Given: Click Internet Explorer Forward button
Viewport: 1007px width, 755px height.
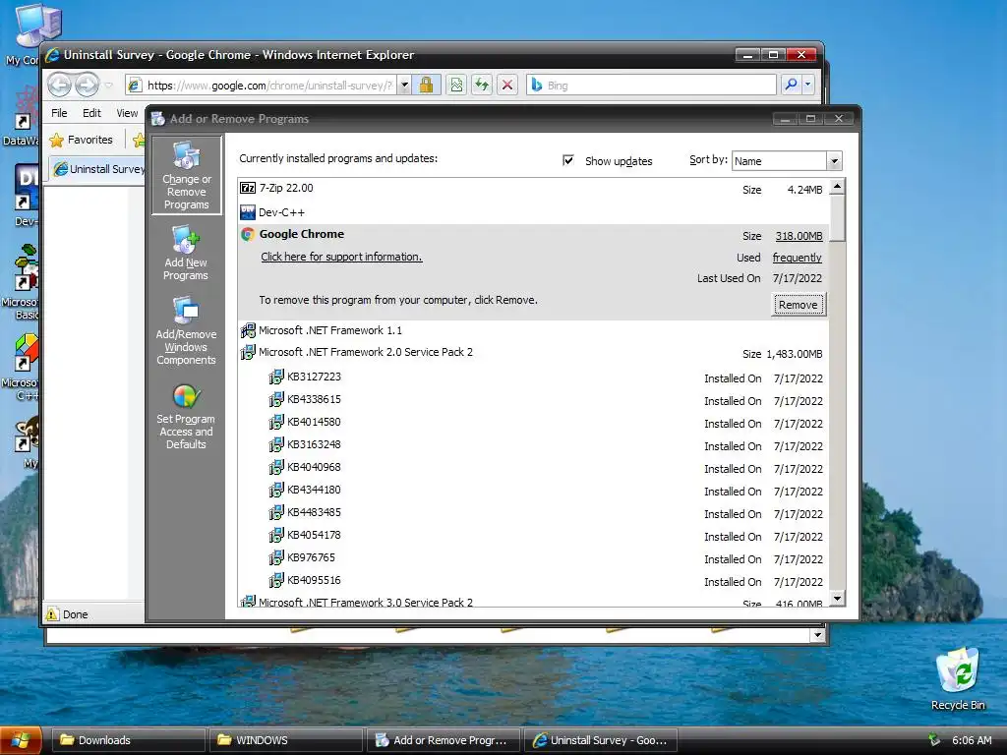Looking at the screenshot, I should (87, 85).
